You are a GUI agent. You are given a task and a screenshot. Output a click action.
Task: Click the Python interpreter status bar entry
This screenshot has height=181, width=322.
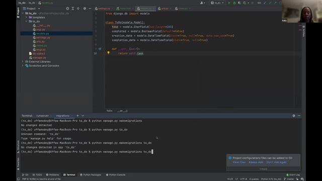[x=271, y=179]
